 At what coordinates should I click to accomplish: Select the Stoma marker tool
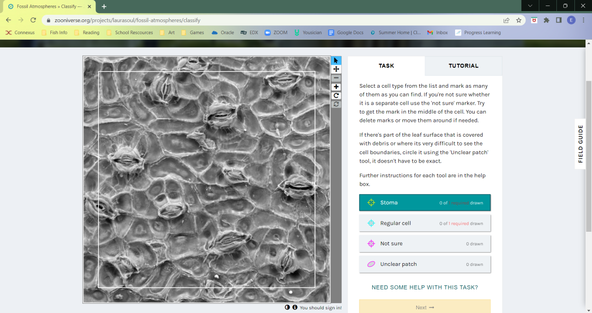[x=425, y=203]
